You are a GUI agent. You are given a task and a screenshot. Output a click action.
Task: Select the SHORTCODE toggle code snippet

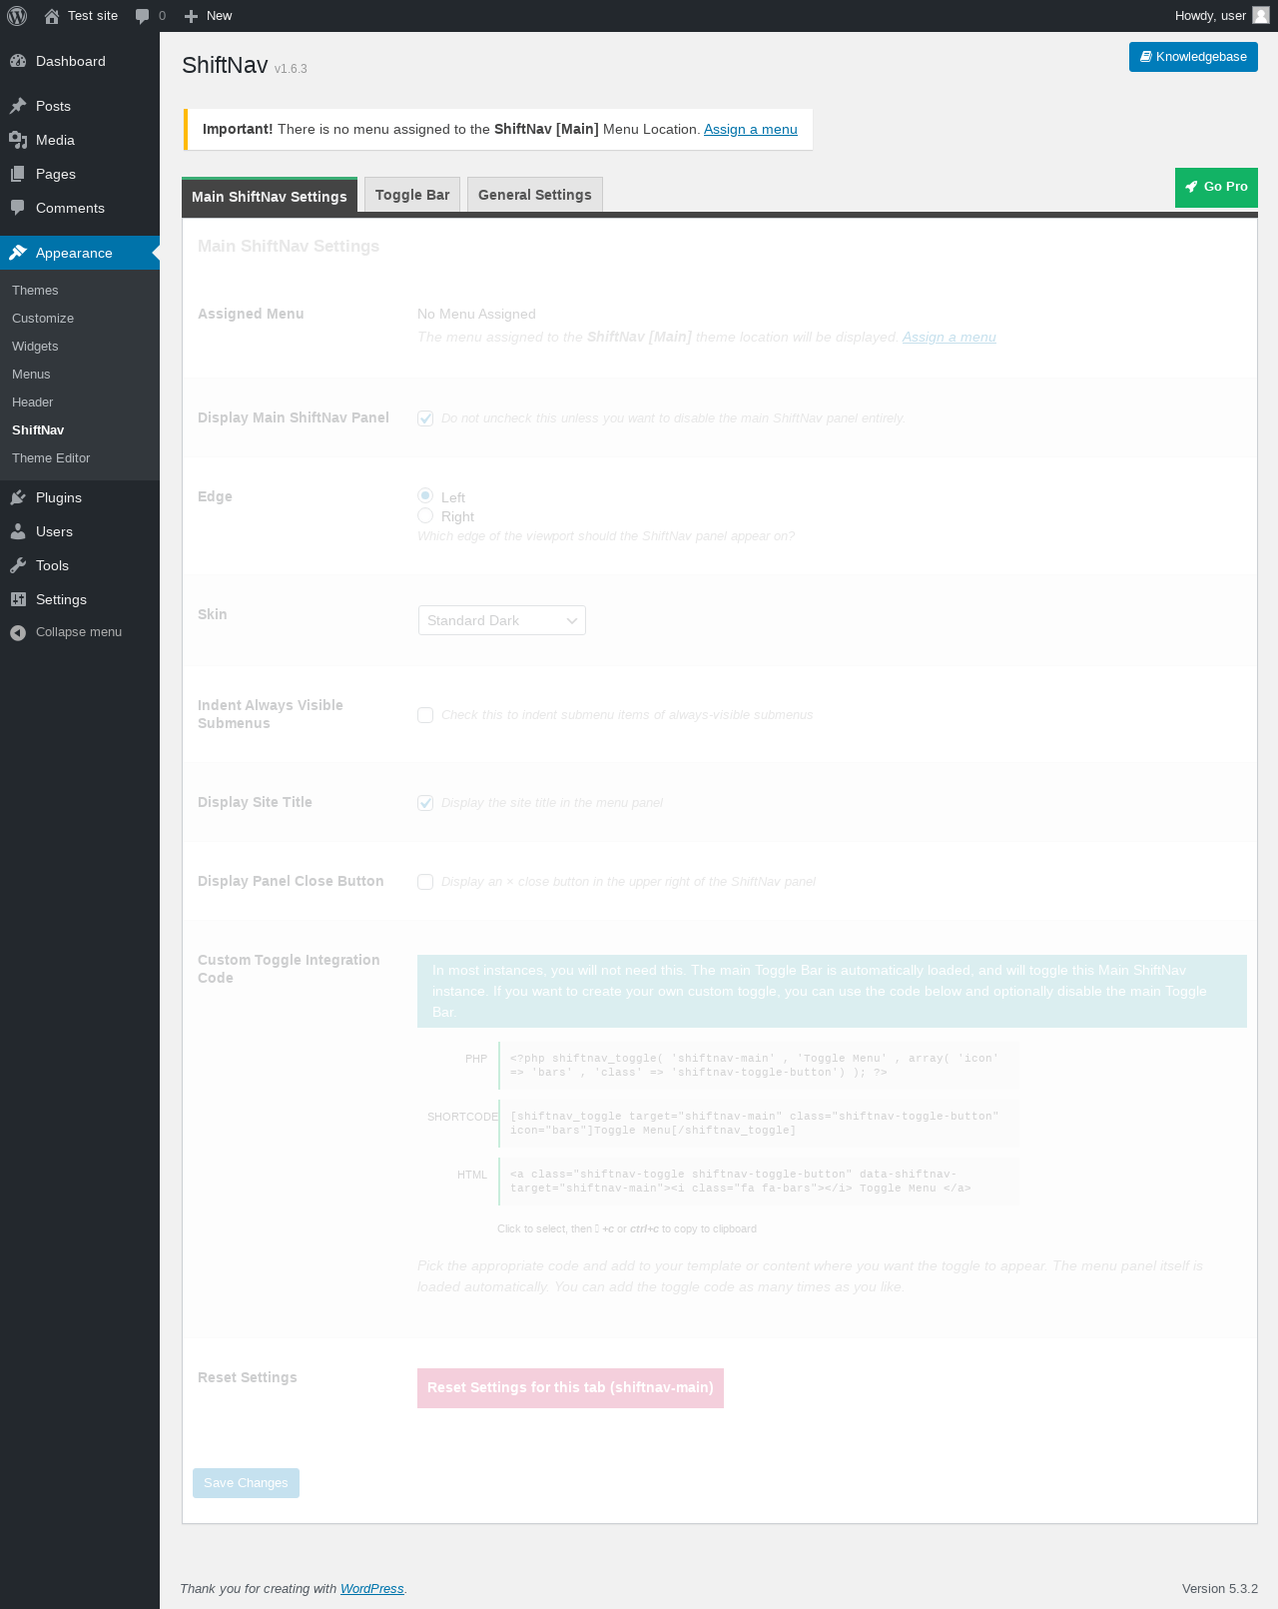pyautogui.click(x=759, y=1124)
